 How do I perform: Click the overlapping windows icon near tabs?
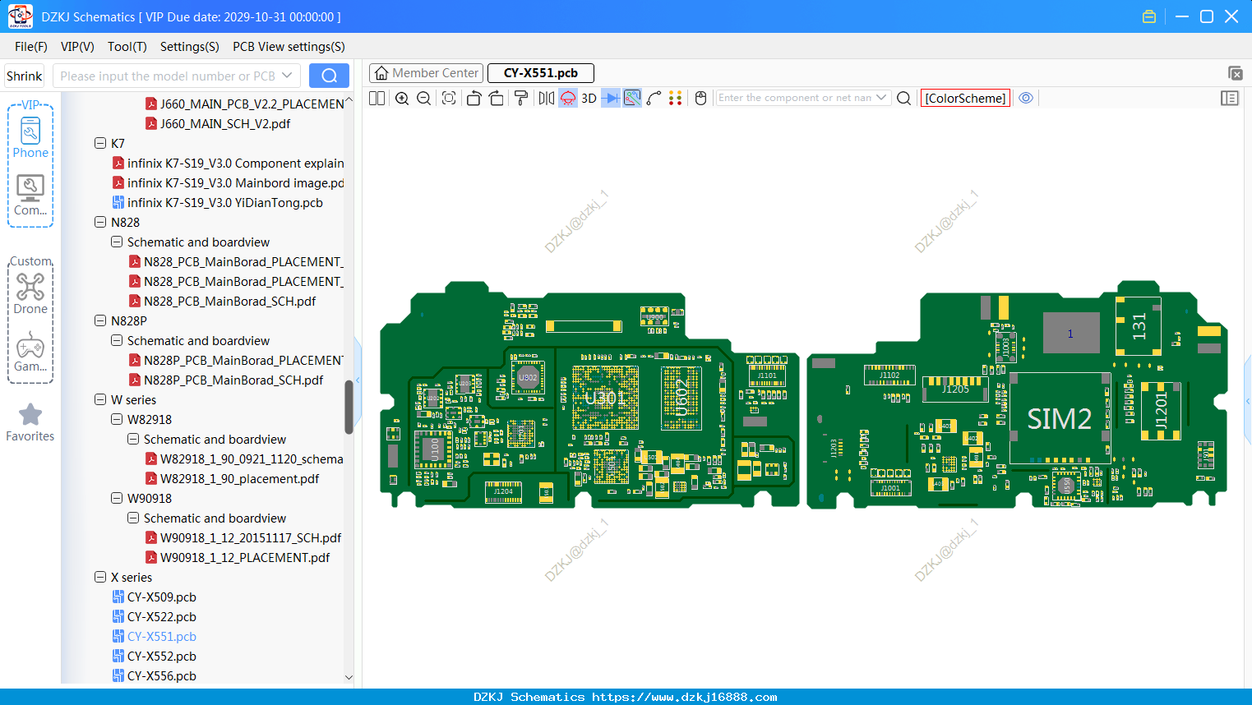pyautogui.click(x=1235, y=73)
